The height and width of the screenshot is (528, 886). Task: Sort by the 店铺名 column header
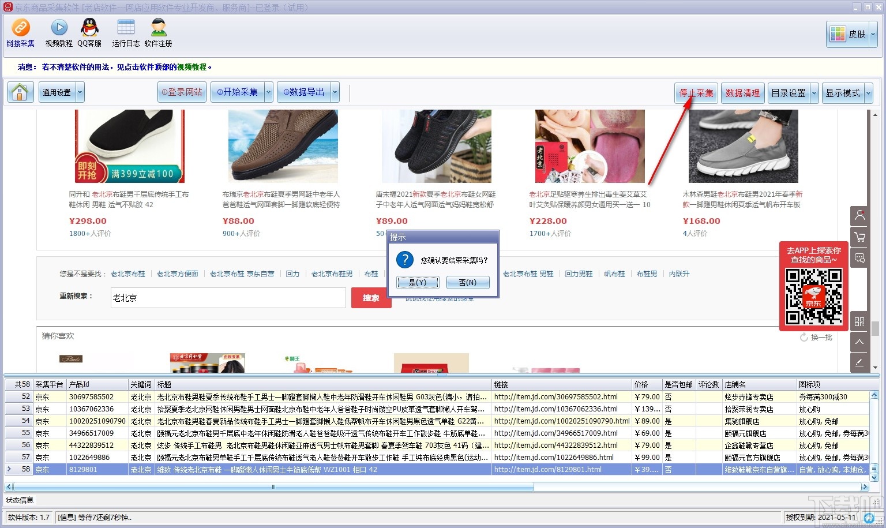[760, 384]
